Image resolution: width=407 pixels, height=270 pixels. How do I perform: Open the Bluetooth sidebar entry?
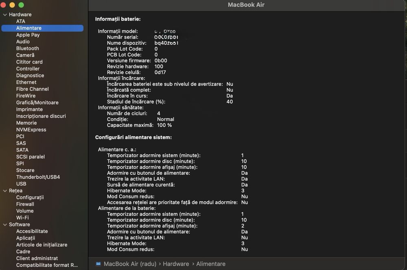click(28, 48)
